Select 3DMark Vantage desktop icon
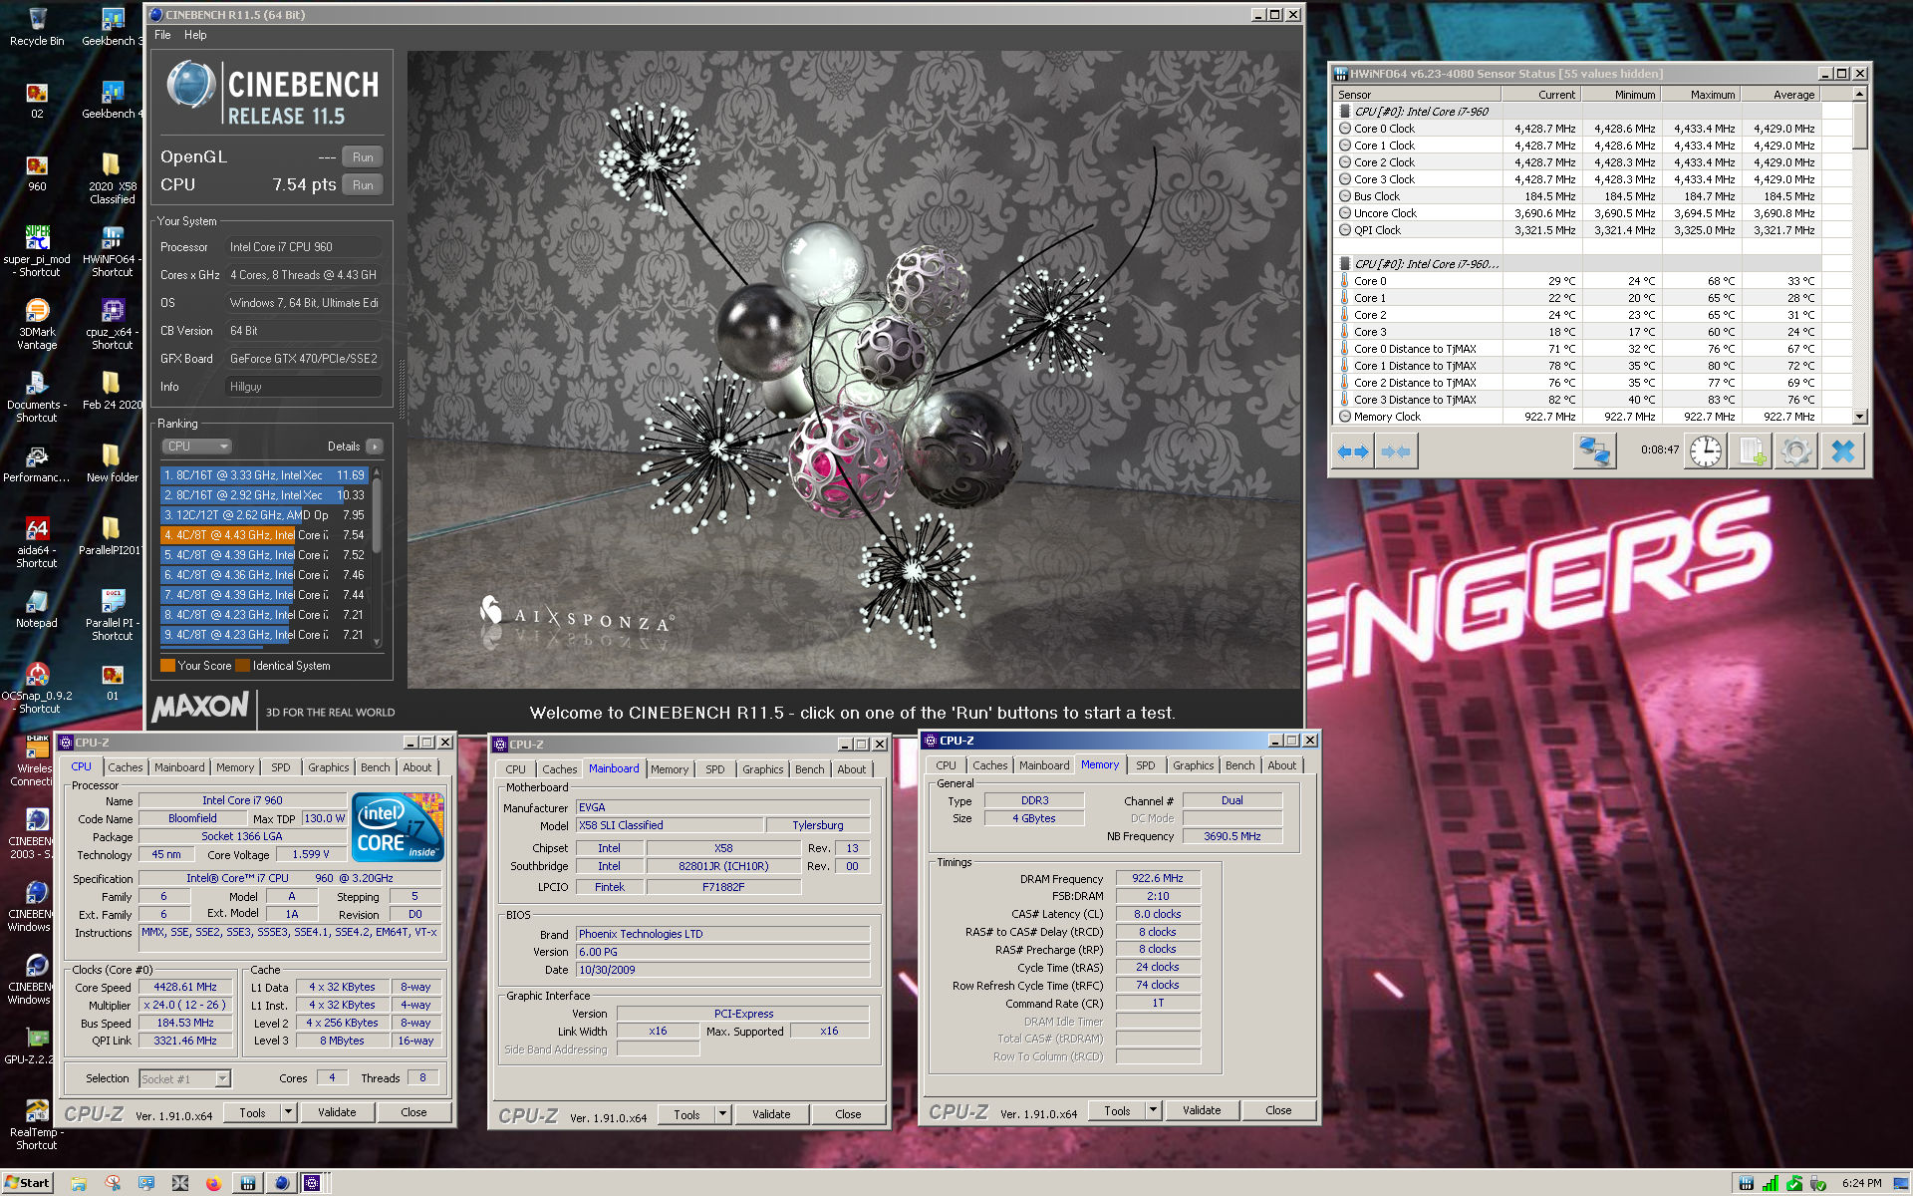This screenshot has width=1913, height=1196. (37, 325)
